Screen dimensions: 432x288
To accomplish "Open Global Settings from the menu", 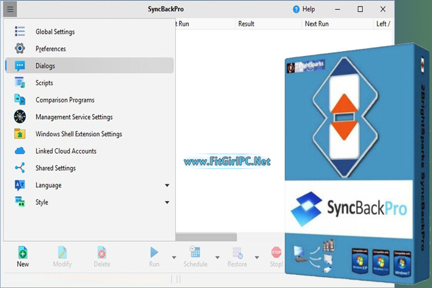I will pos(55,32).
